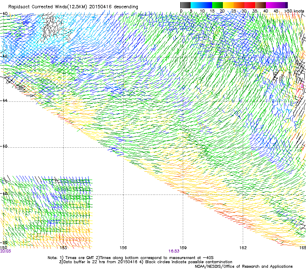Click the orange 25-30 knots legend segment
The image size is (306, 269).
tap(239, 5)
